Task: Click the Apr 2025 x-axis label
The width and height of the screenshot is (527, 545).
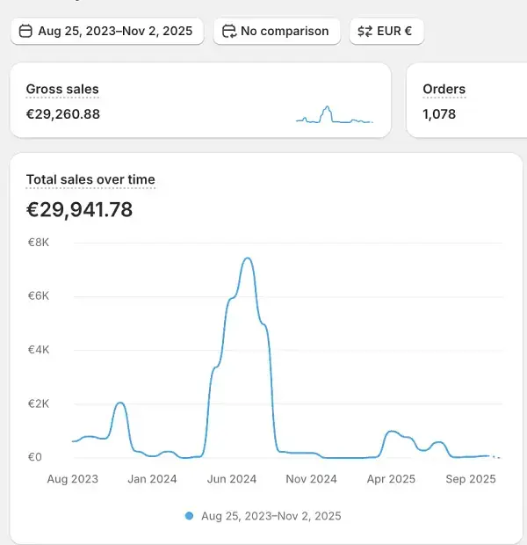Action: point(391,479)
